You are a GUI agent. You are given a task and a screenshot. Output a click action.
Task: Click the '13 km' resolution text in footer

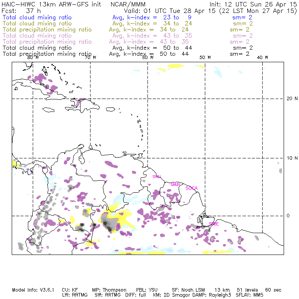coord(222,290)
